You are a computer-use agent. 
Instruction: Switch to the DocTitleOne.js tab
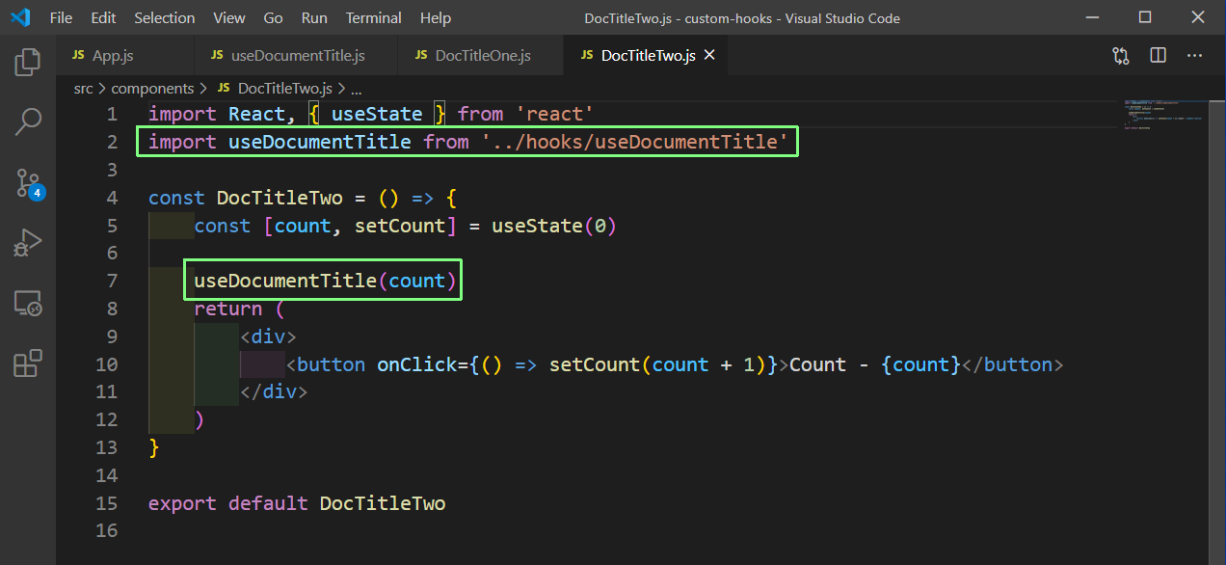point(482,56)
